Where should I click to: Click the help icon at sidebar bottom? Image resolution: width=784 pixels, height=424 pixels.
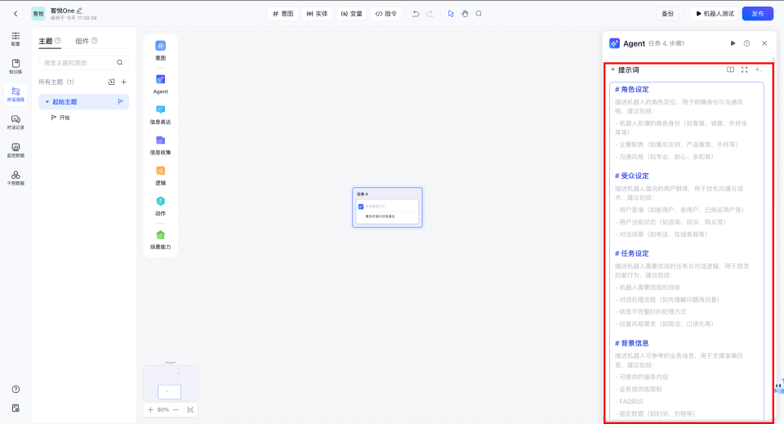16,389
